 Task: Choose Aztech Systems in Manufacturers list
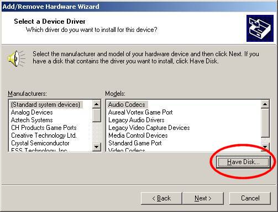tap(32, 120)
